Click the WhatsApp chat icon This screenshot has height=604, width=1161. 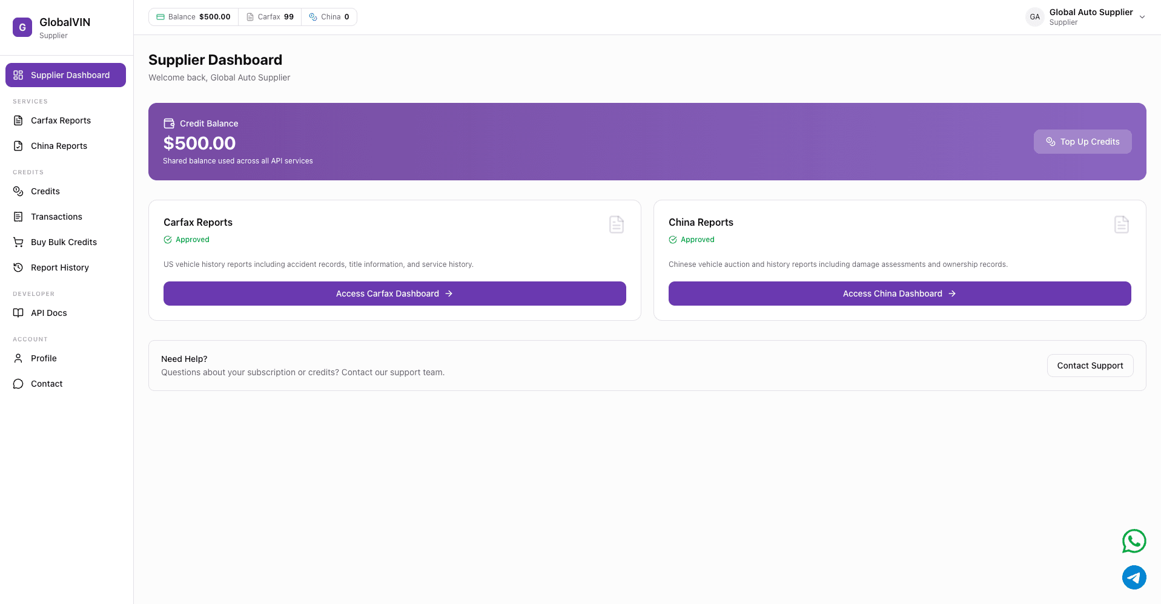coord(1134,541)
